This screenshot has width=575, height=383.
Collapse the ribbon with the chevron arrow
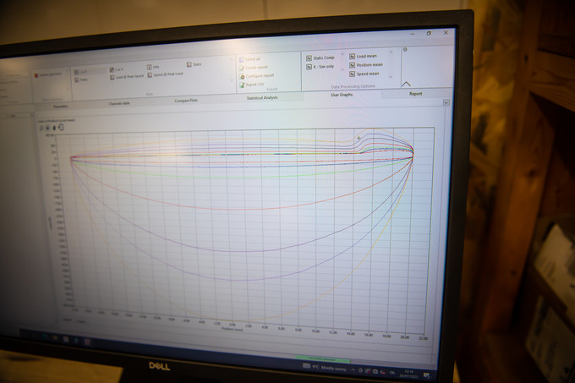[406, 84]
